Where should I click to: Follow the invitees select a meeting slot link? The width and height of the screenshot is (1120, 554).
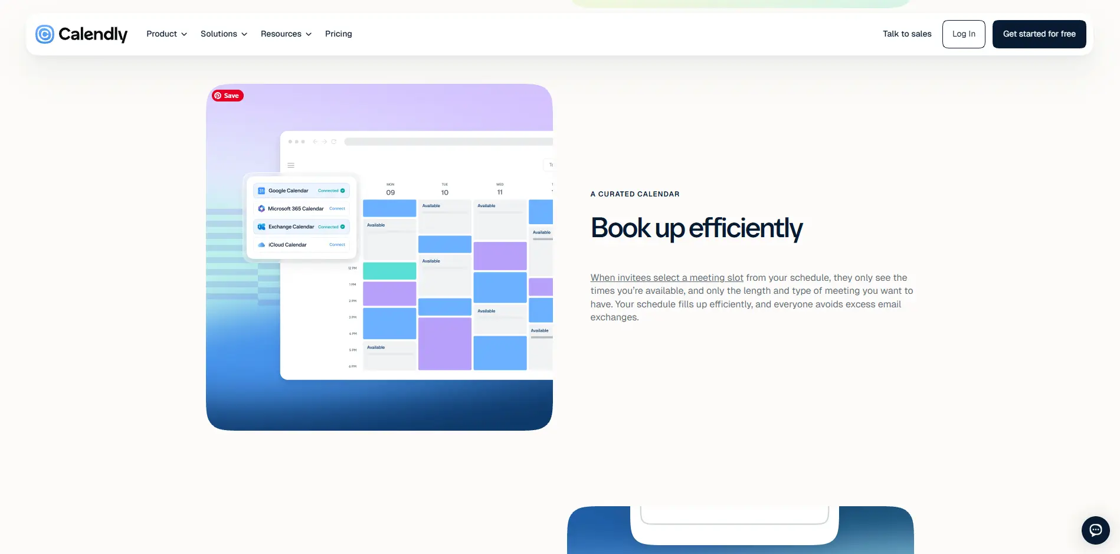point(667,277)
